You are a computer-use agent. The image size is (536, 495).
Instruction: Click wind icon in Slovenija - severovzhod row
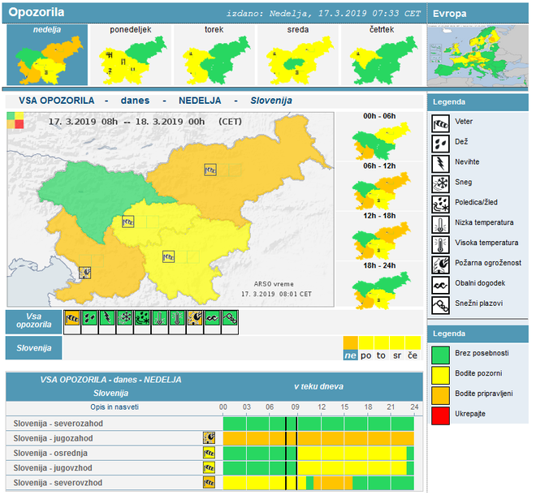click(x=209, y=482)
